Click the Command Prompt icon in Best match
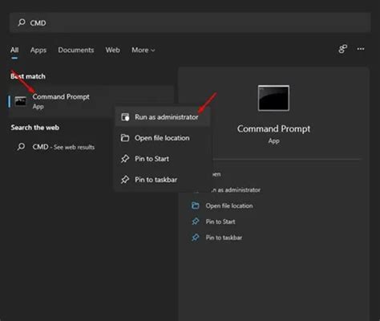This screenshot has width=380, height=321. coord(20,101)
